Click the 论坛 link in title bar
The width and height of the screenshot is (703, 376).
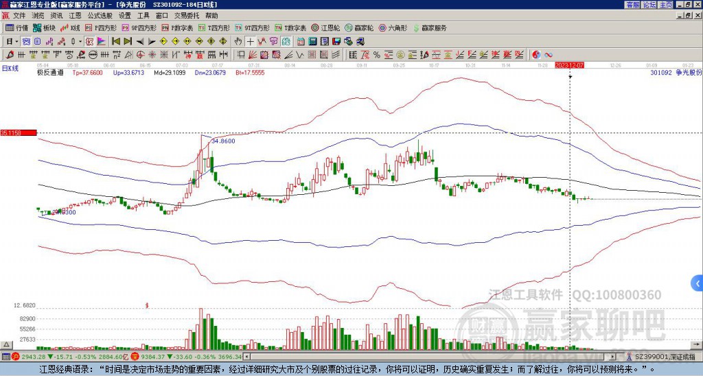click(x=649, y=5)
